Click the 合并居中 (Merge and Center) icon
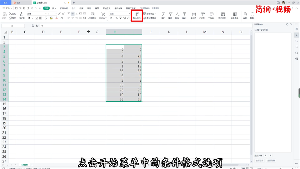The image size is (300, 169). click(92, 14)
